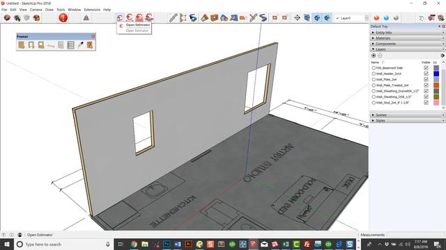Screen dimensions: 446x250
Task: Click first wall panel icon in Framer toolbar
Action: click(22, 45)
